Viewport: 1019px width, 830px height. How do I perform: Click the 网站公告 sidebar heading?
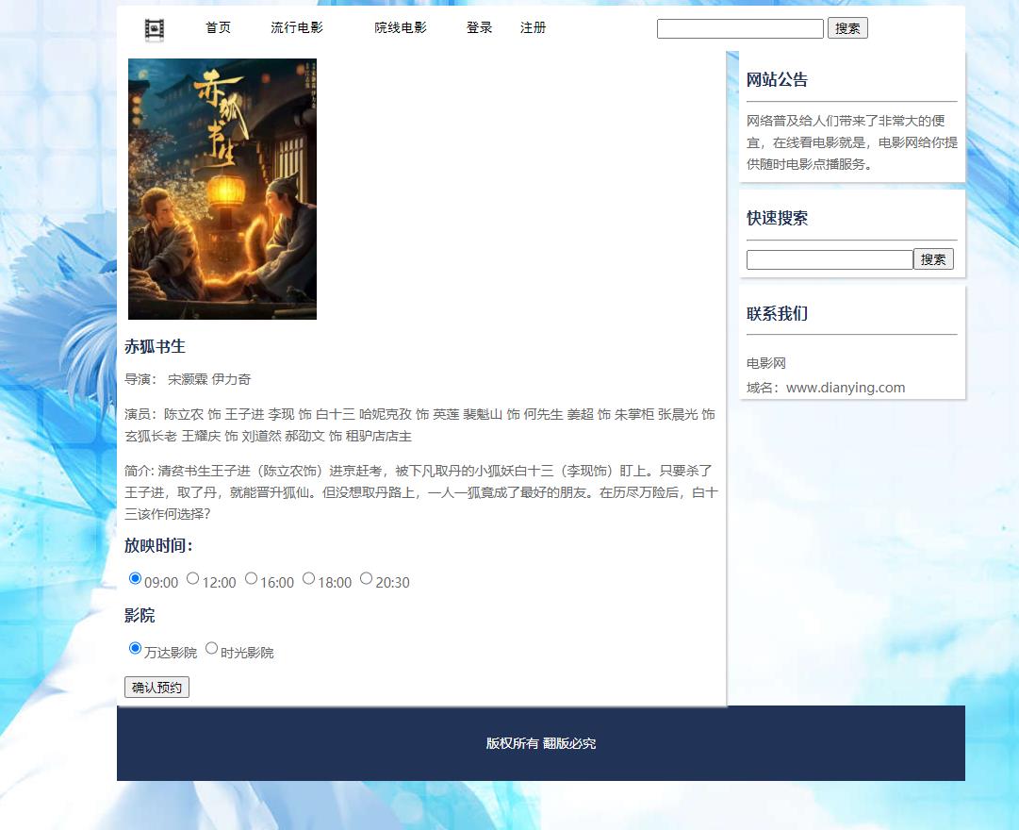(x=777, y=80)
